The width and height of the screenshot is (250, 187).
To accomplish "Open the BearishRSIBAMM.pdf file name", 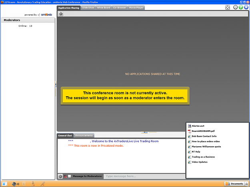I will 203,131.
